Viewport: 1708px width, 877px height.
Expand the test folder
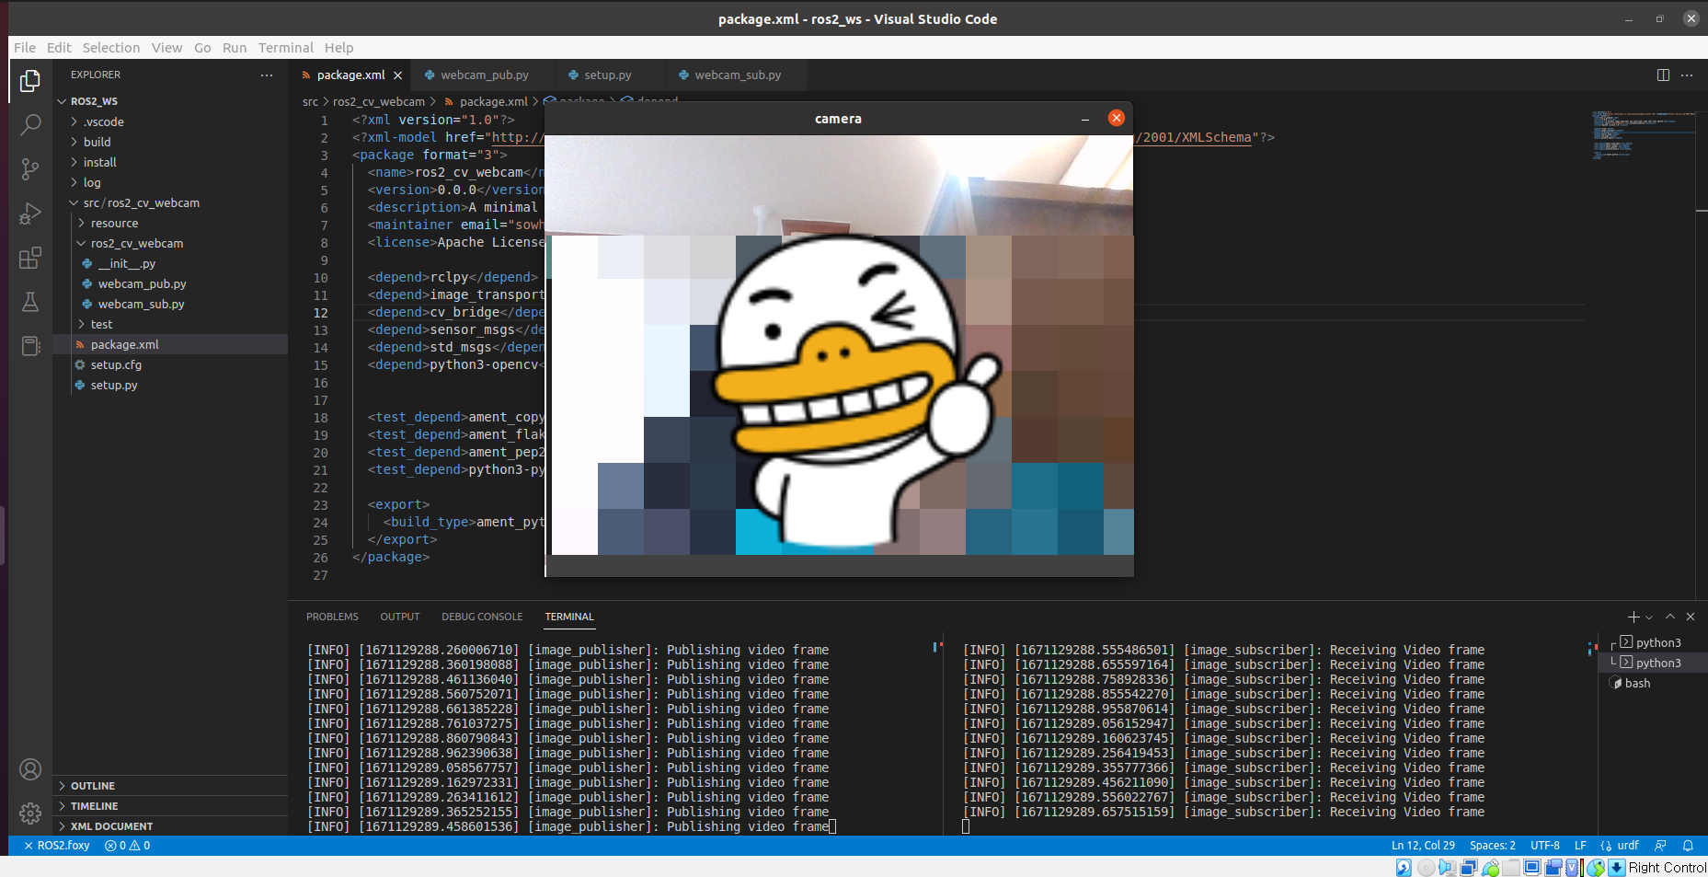click(170, 324)
